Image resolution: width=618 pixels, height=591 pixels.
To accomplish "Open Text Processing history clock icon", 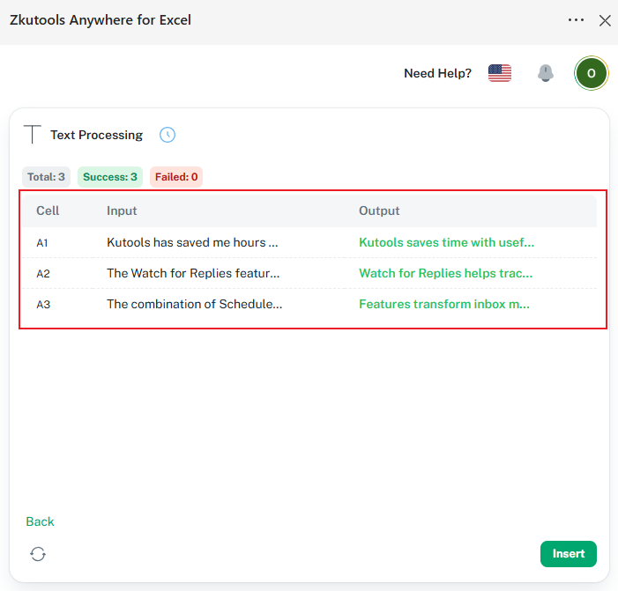I will [x=168, y=135].
